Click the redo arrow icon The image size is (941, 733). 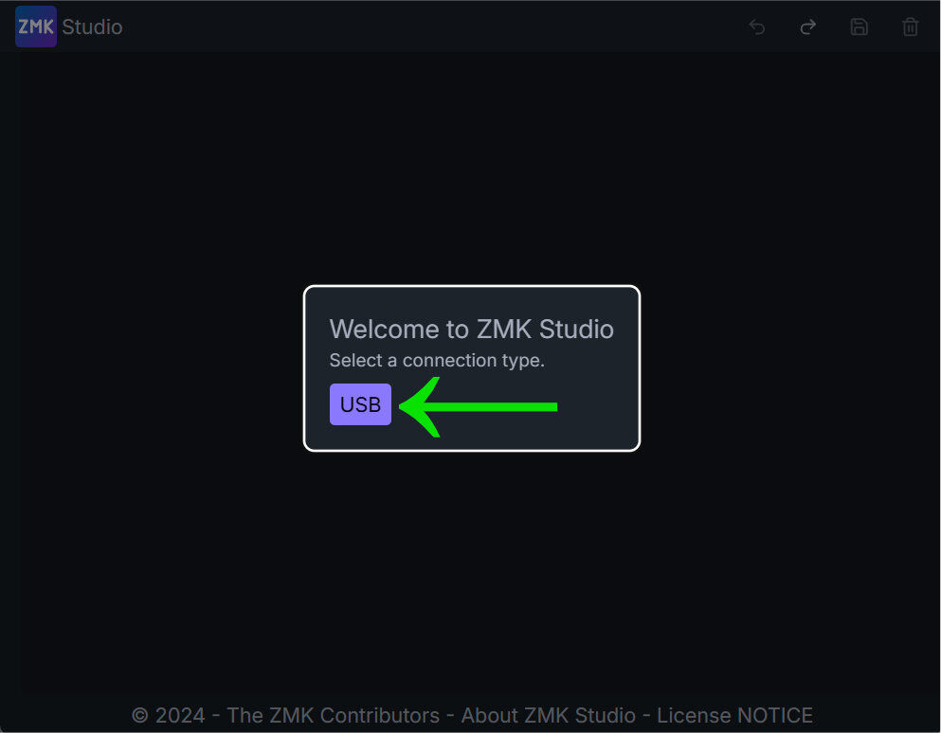807,27
